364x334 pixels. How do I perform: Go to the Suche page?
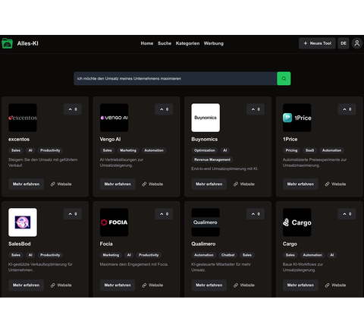pos(165,43)
